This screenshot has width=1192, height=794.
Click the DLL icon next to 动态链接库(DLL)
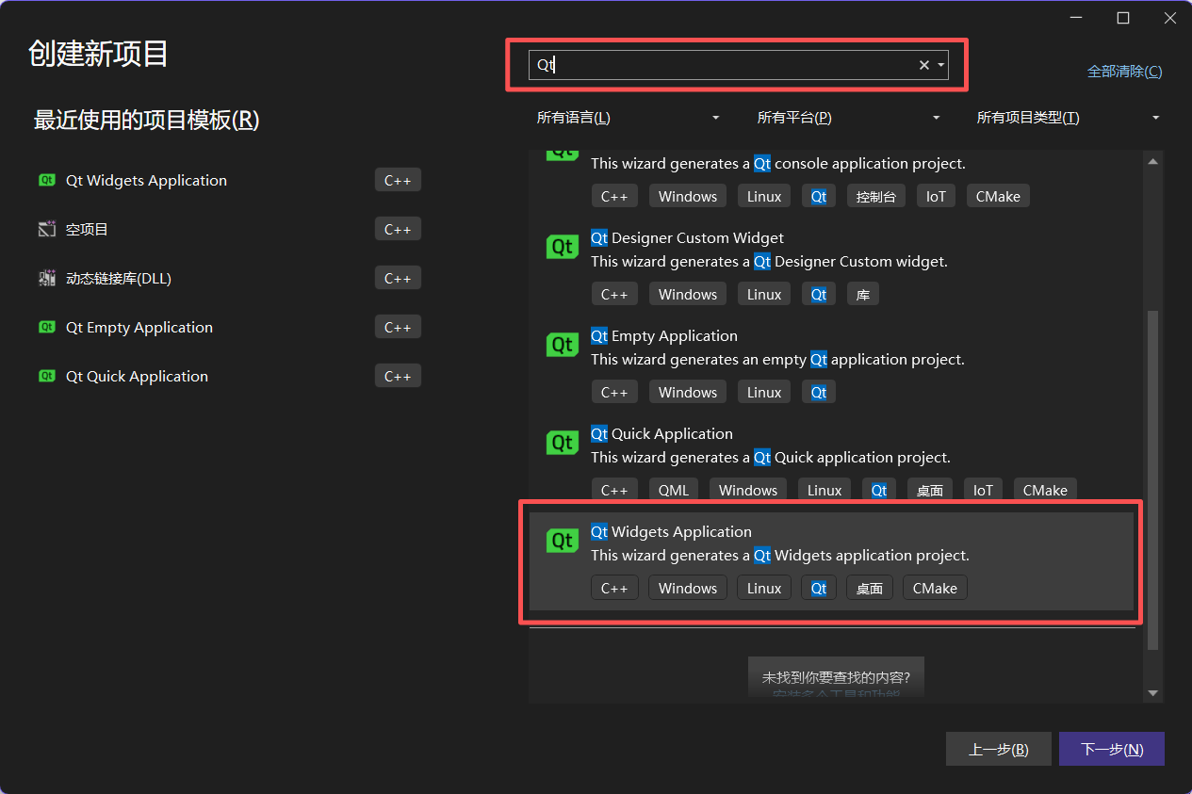(x=47, y=278)
